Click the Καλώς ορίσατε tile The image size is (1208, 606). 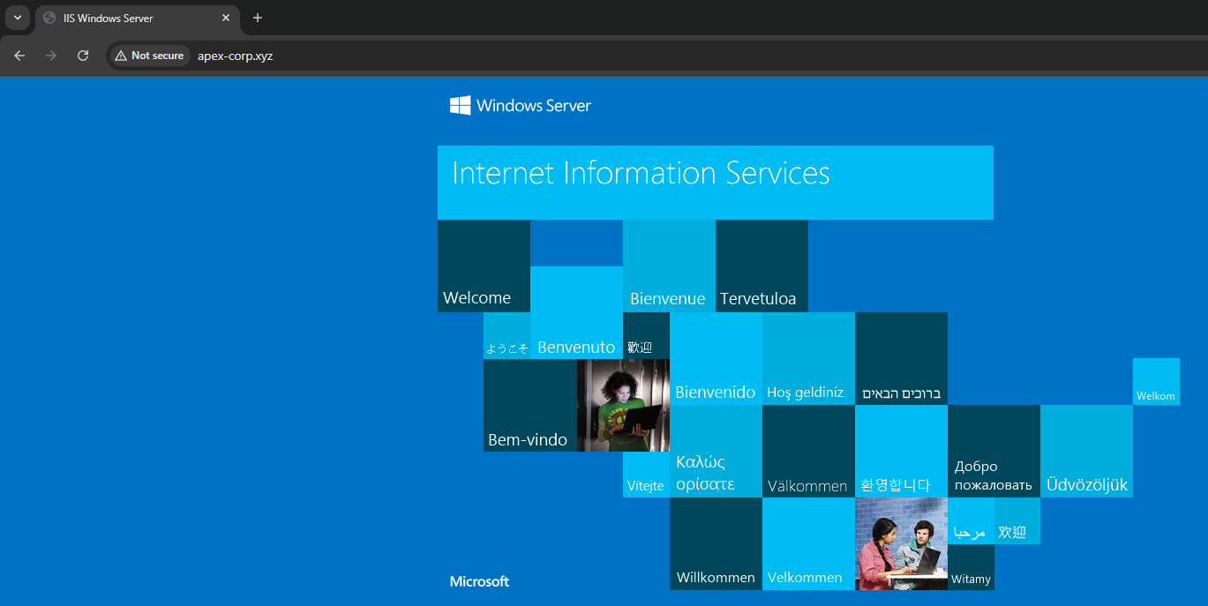point(716,451)
